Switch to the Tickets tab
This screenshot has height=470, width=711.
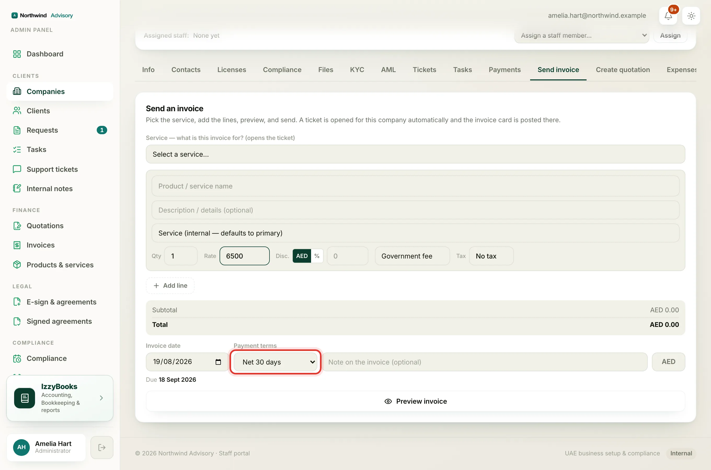point(425,69)
